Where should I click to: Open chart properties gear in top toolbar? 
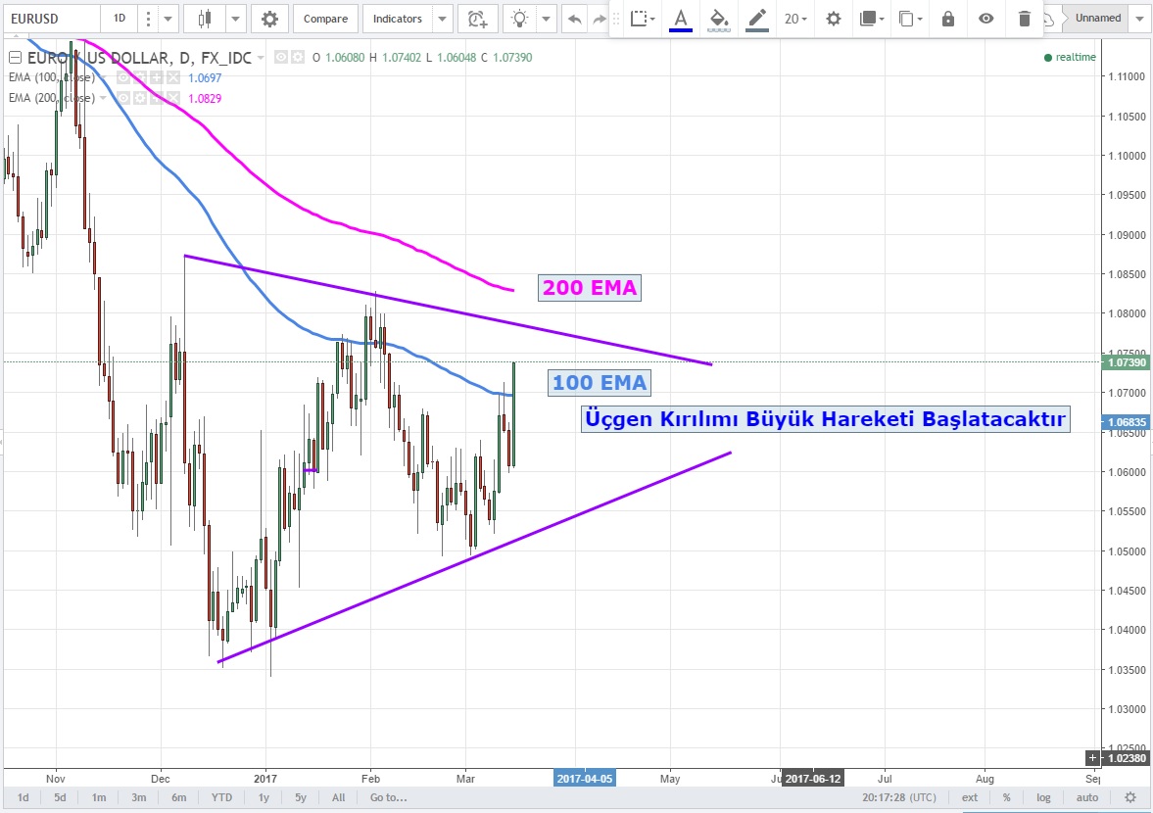[269, 19]
